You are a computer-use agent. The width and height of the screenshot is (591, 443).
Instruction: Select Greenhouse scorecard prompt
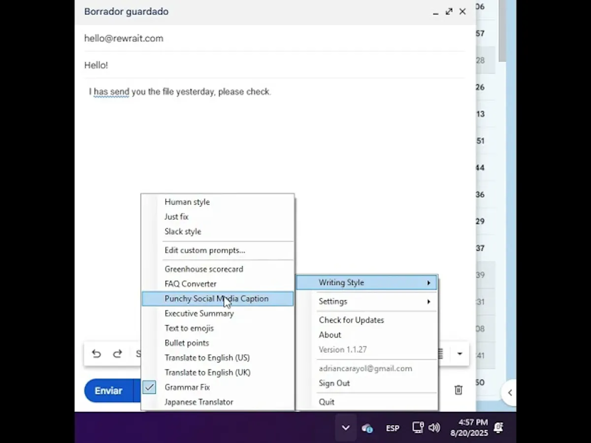217,269
